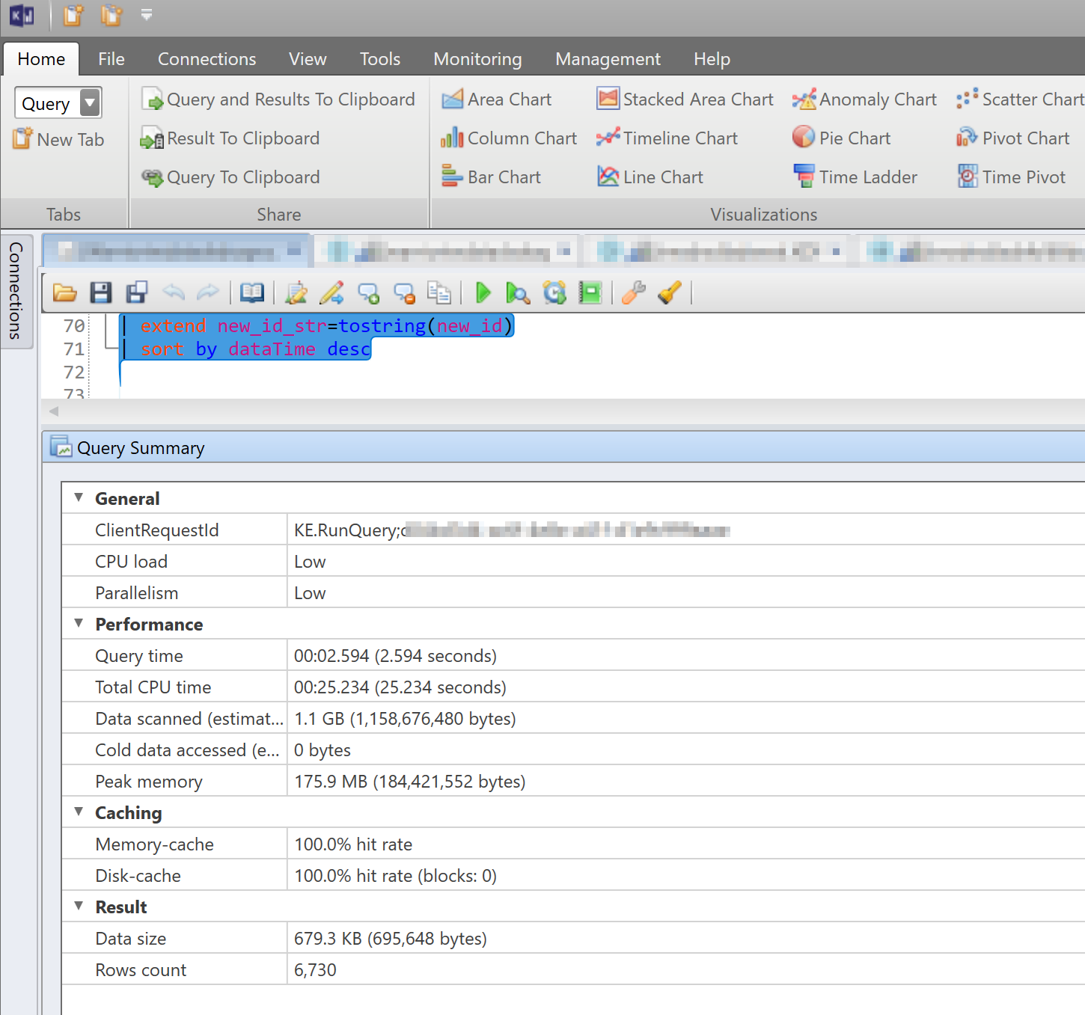Click the pencil with blue arrow icon
Image resolution: width=1085 pixels, height=1015 pixels.
tap(331, 292)
